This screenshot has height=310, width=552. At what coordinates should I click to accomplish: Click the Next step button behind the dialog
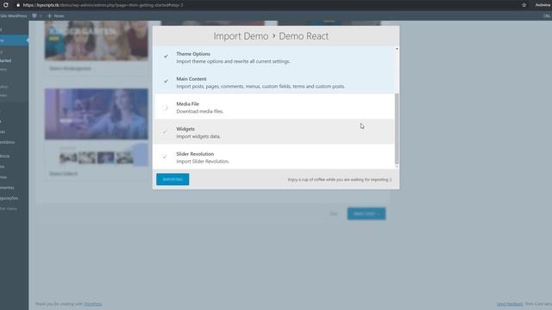click(367, 214)
